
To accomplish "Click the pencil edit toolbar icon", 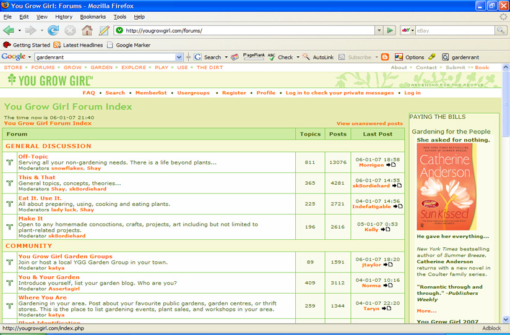I will tap(104, 30).
